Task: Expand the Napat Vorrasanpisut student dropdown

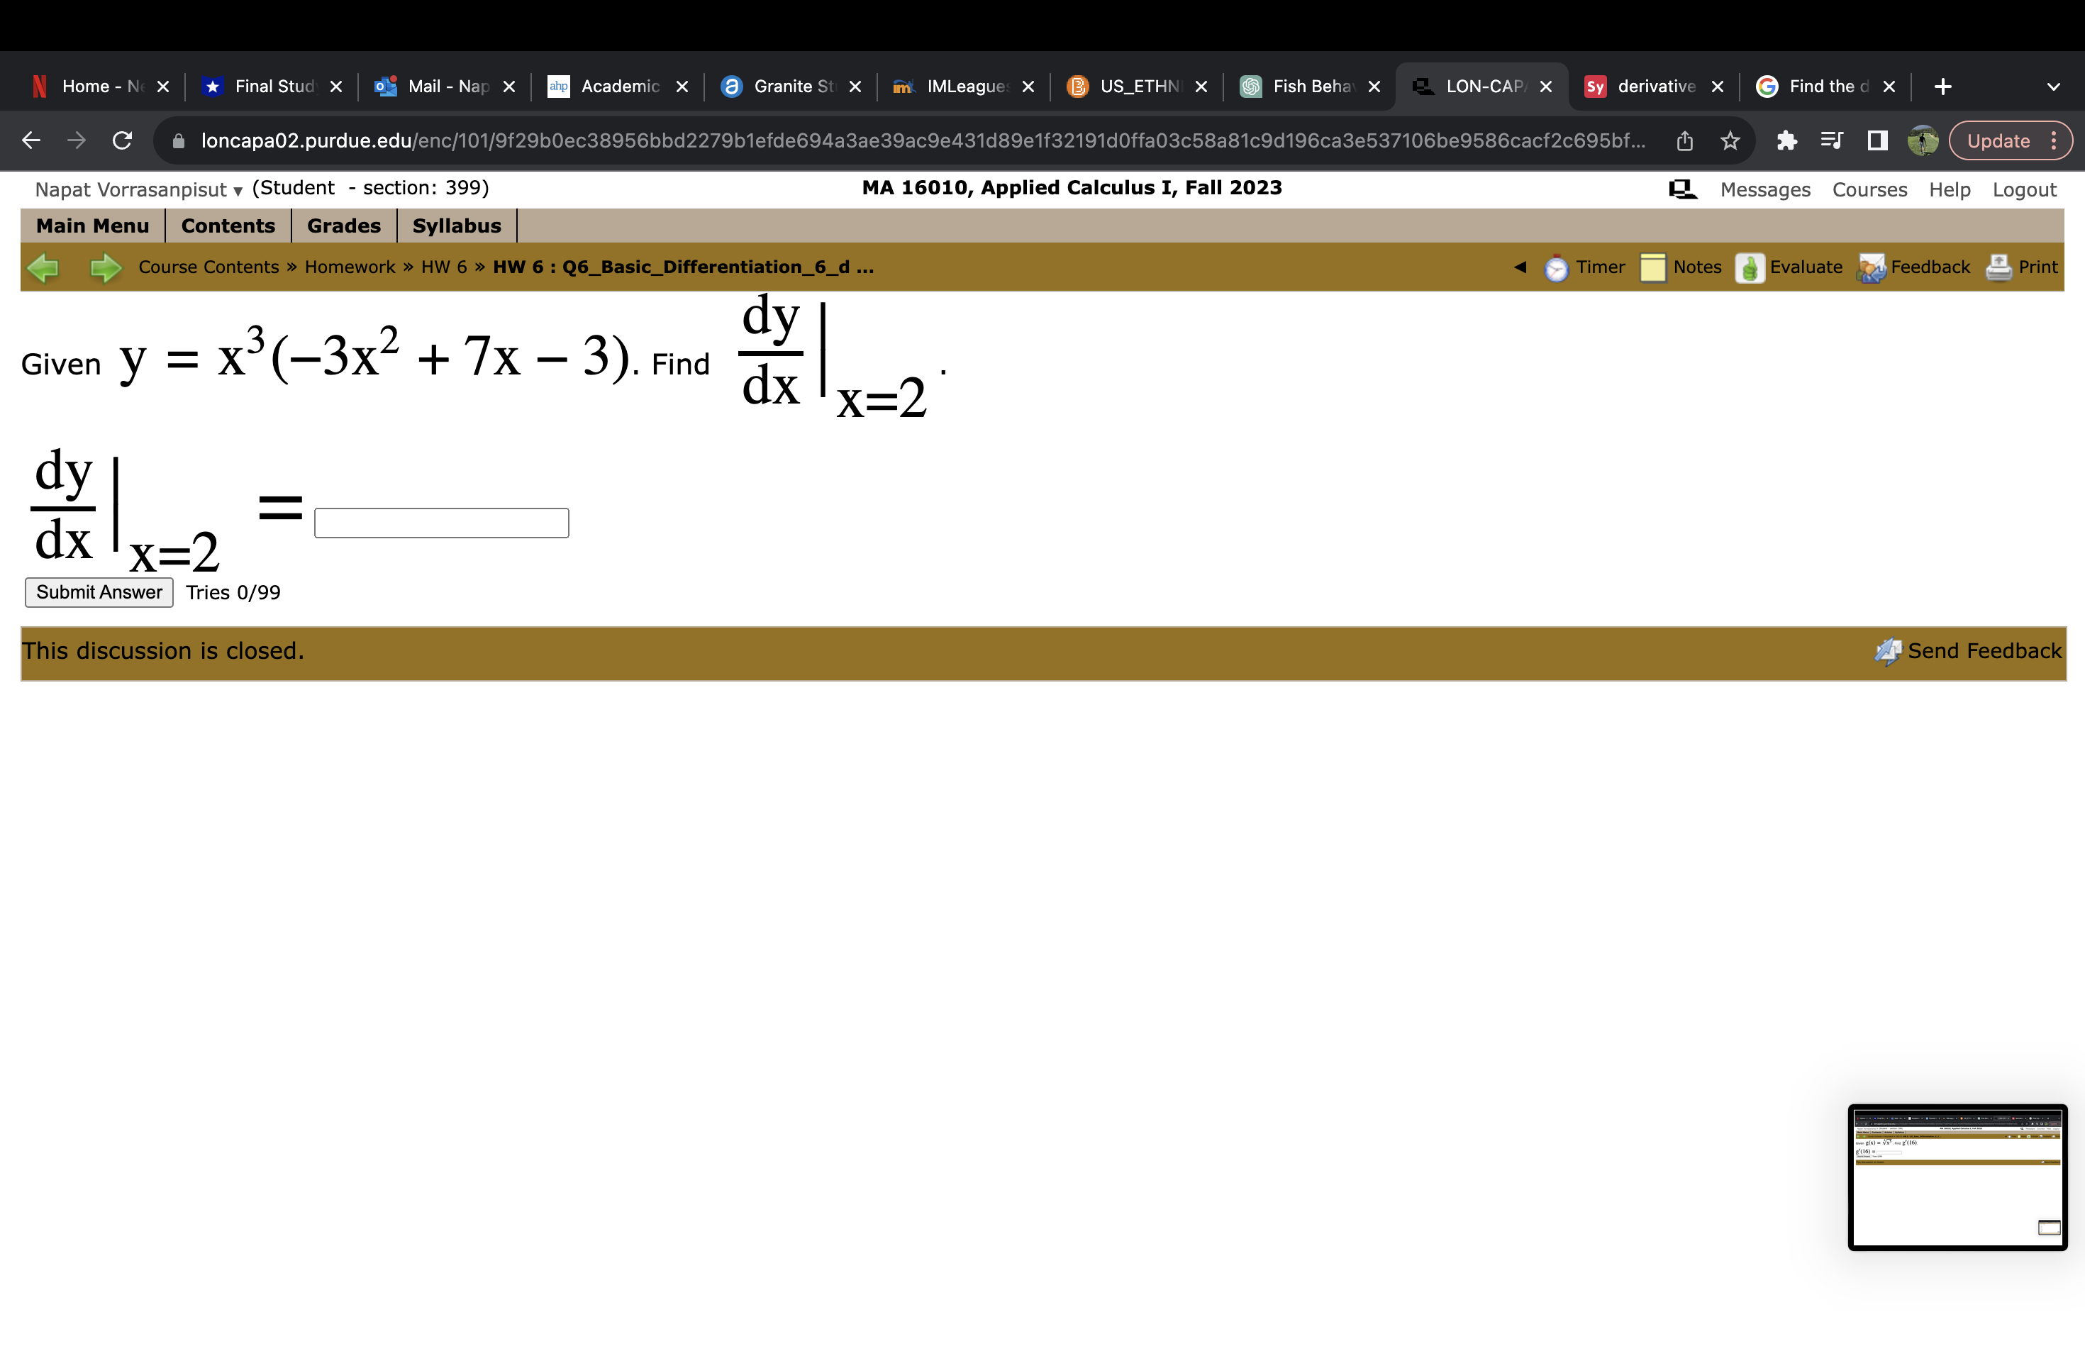Action: [x=235, y=190]
